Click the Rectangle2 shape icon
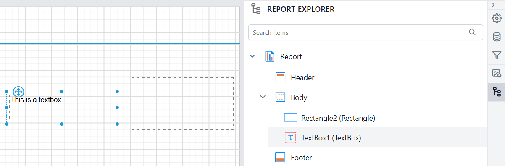The width and height of the screenshot is (505, 166). click(x=291, y=118)
